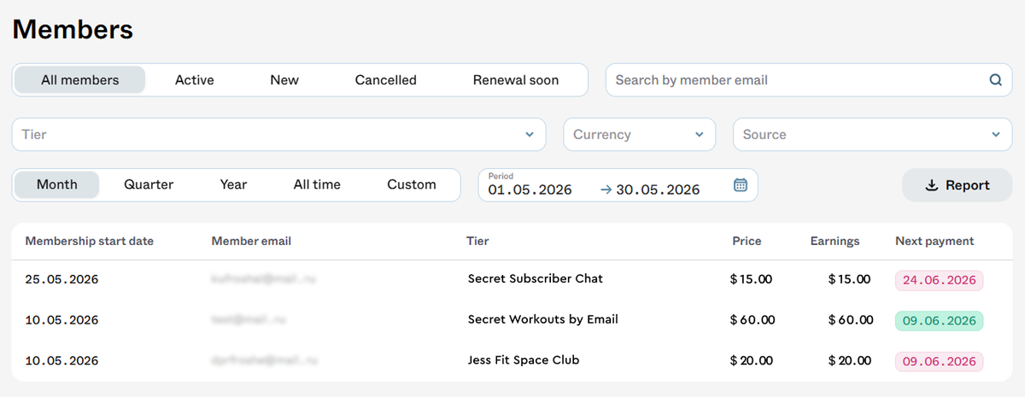Click the period arrow between dates

tap(606, 190)
